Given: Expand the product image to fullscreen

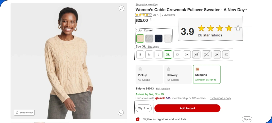Looking at the screenshot, I should click(x=121, y=8).
